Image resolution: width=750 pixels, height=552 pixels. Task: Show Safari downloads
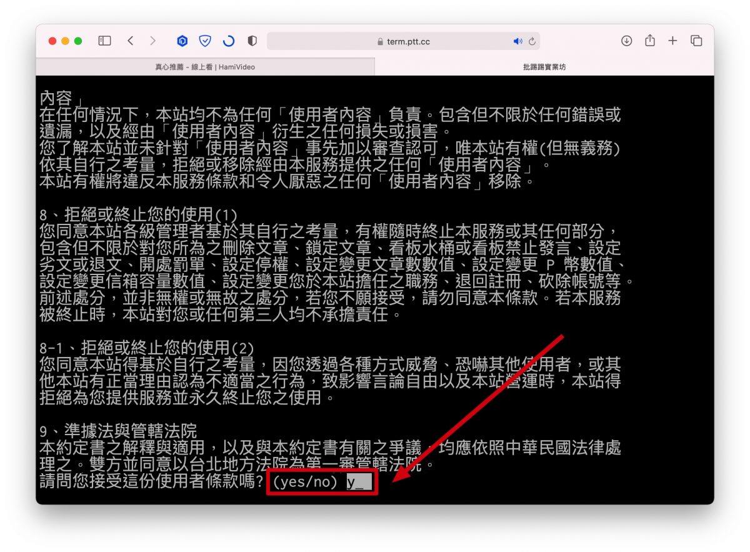tap(626, 41)
